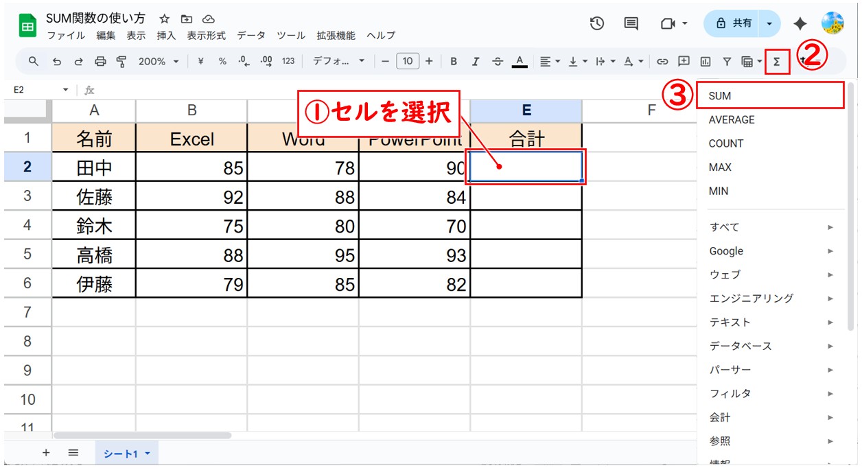Click the undo arrow
Viewport: 862px width, 470px height.
[57, 62]
